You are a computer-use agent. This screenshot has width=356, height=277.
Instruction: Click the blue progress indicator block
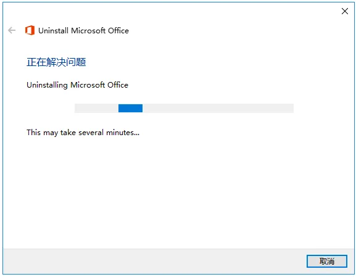pyautogui.click(x=130, y=108)
